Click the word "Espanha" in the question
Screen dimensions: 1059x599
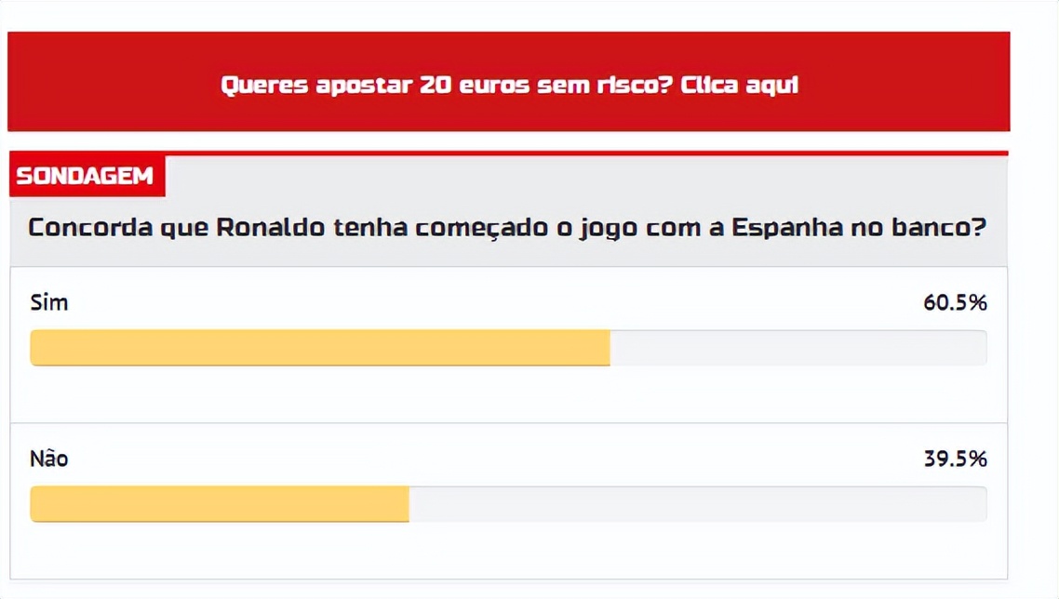coord(786,228)
